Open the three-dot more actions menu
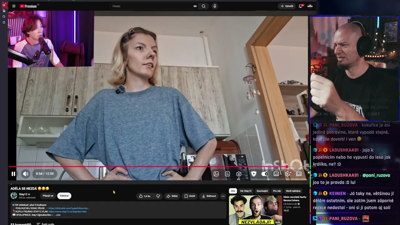Screen dimensions: 400x225 point(223,196)
